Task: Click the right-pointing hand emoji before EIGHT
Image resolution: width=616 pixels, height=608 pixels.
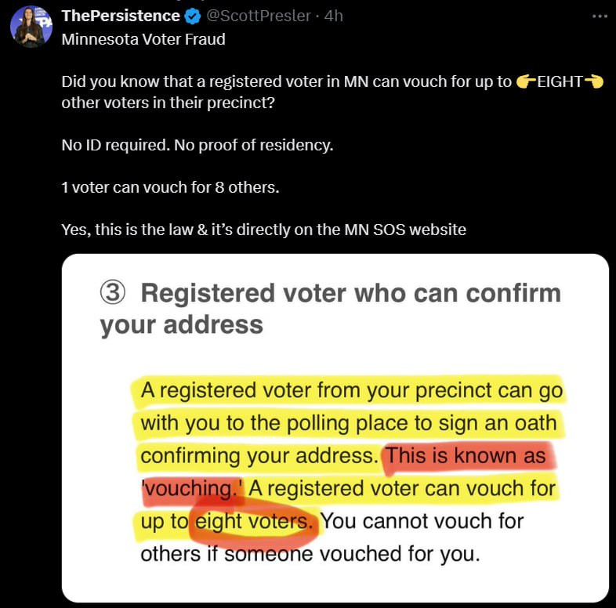Action: tap(526, 82)
